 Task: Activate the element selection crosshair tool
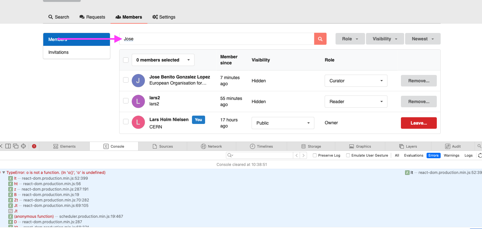pos(23,146)
